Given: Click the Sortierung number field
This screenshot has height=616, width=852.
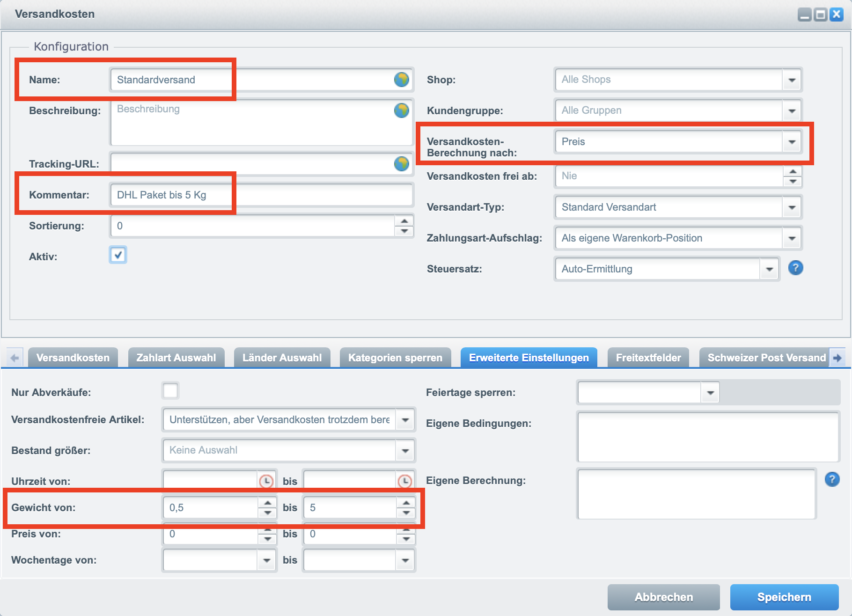Looking at the screenshot, I should tap(253, 226).
